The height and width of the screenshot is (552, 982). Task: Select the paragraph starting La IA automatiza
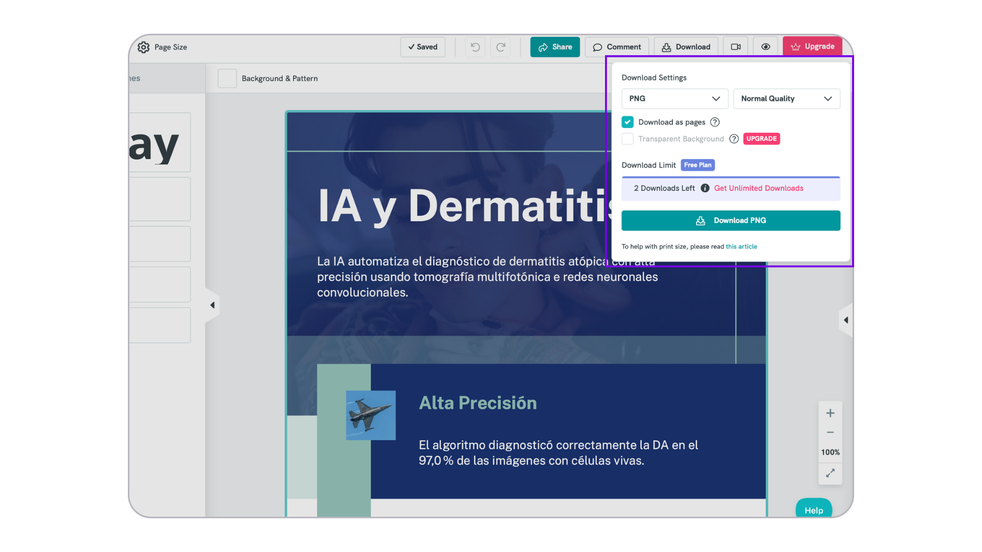[487, 277]
